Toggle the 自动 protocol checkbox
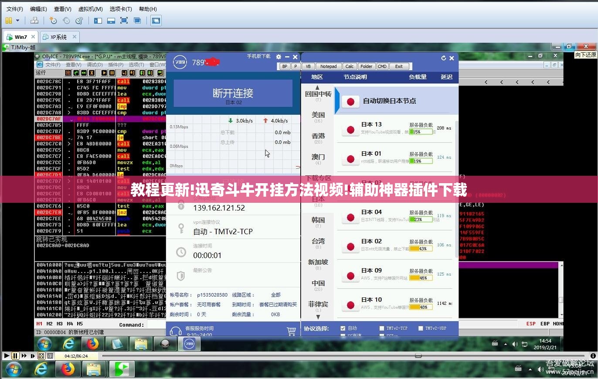598x379 pixels. point(343,328)
